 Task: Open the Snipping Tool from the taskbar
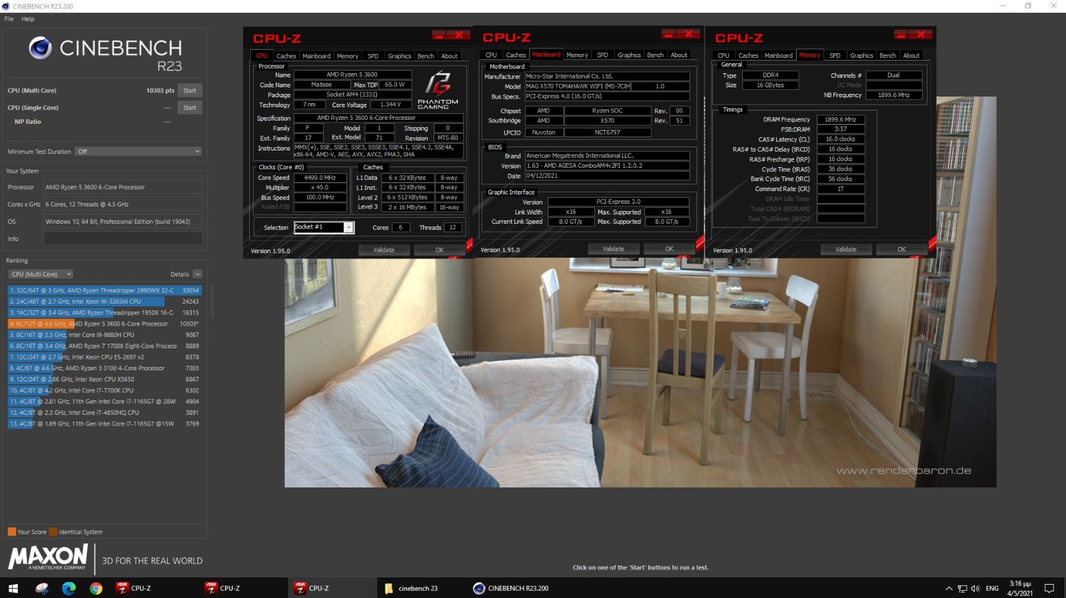[x=42, y=589]
